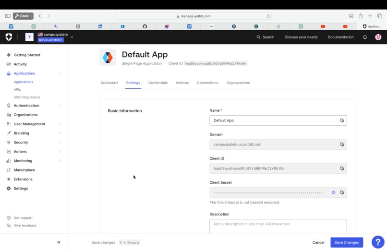The width and height of the screenshot is (387, 251).
Task: Expand the User Management section chevron
Action: click(x=60, y=124)
